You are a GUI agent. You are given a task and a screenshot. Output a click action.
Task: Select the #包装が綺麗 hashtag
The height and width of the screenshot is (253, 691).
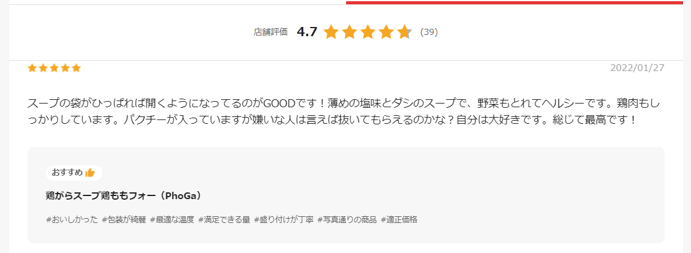(124, 219)
